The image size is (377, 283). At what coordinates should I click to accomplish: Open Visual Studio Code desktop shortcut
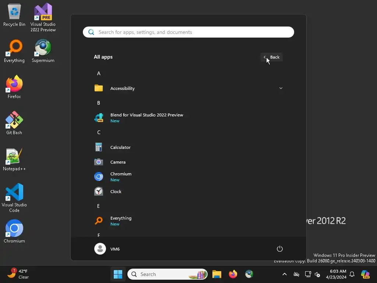(14, 198)
